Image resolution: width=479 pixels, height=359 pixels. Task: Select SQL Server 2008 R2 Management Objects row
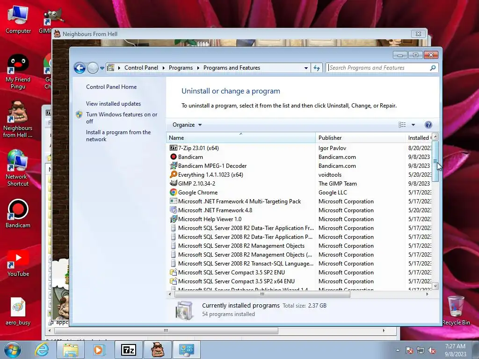(299, 246)
